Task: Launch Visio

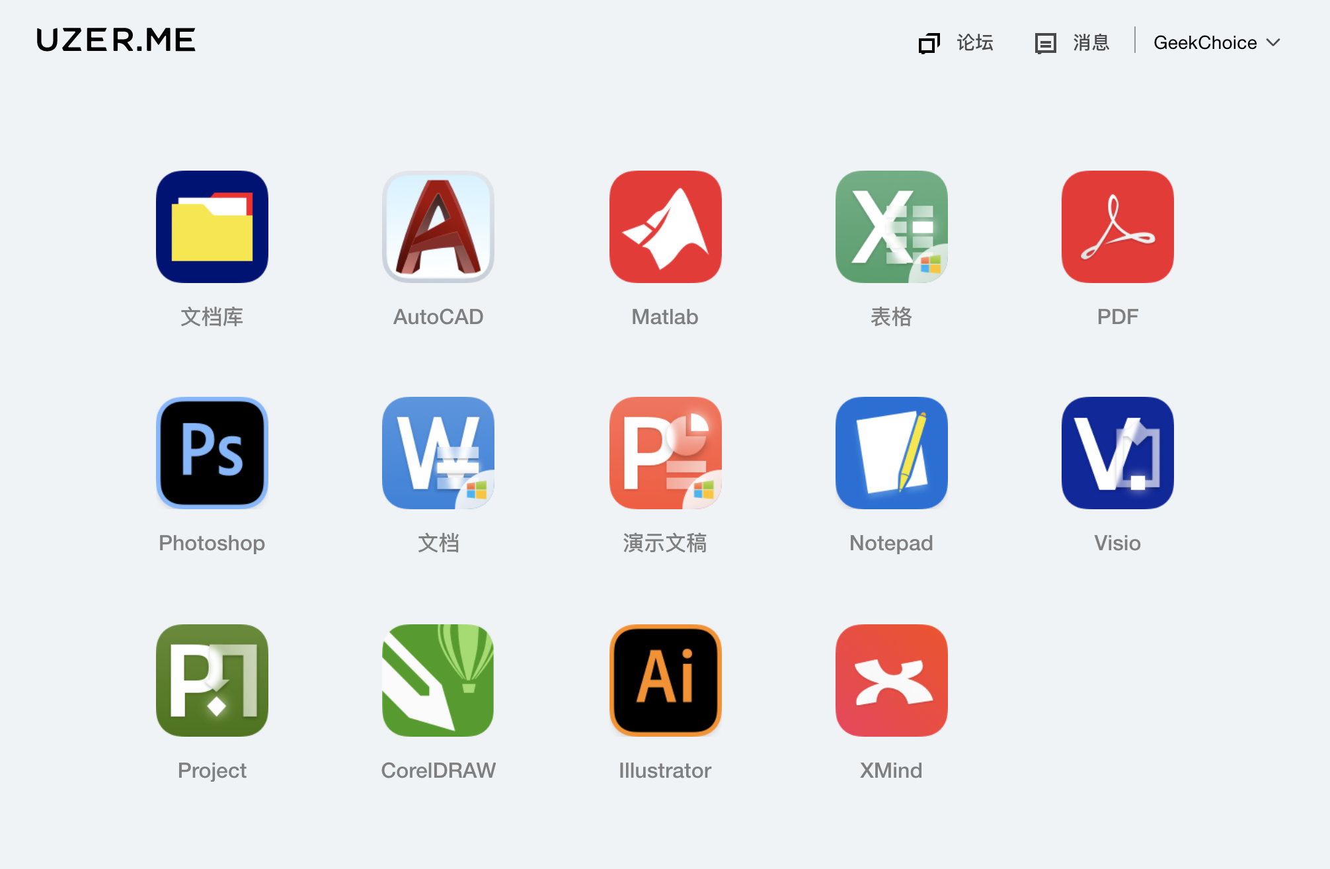Action: click(x=1117, y=453)
